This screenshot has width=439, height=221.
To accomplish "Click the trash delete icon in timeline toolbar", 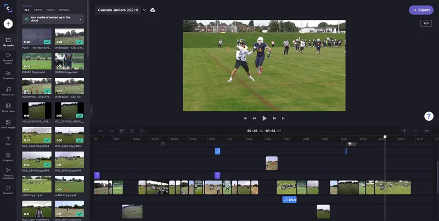I will tap(132, 131).
